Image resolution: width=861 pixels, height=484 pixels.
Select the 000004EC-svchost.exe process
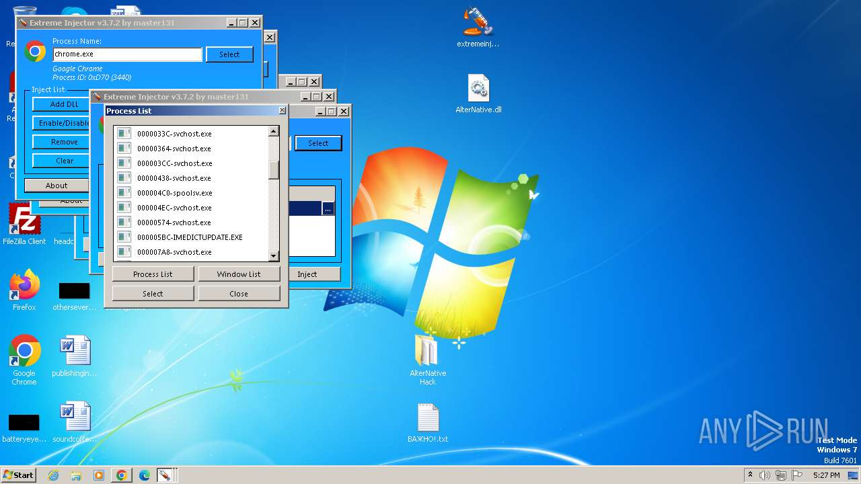click(x=192, y=208)
